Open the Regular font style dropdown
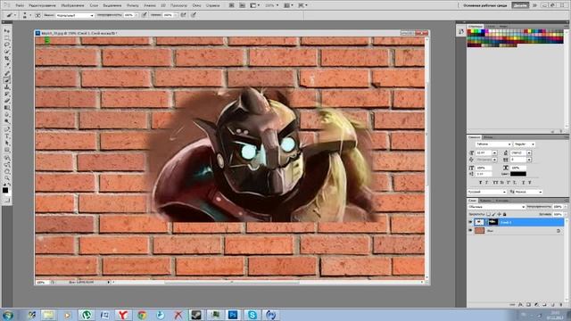The height and width of the screenshot is (321, 571). pyautogui.click(x=524, y=144)
